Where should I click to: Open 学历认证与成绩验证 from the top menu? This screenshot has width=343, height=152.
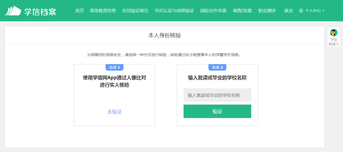pos(174,11)
